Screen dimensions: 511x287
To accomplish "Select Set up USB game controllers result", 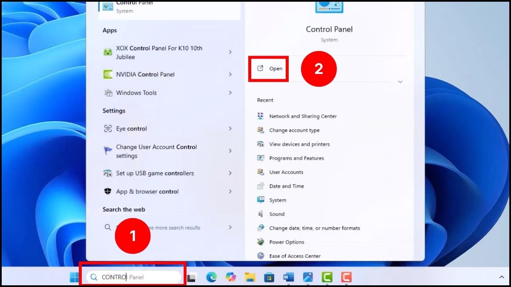I will [x=169, y=173].
